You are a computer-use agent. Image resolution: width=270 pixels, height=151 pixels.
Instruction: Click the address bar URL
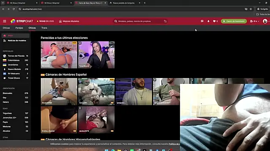pos(32,9)
